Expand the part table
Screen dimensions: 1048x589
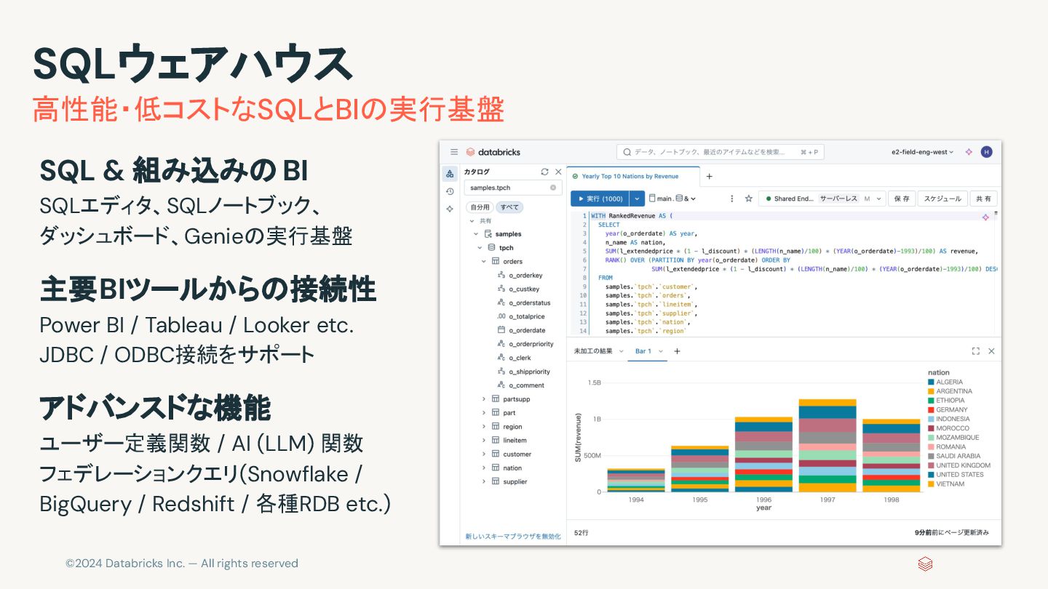pos(483,413)
